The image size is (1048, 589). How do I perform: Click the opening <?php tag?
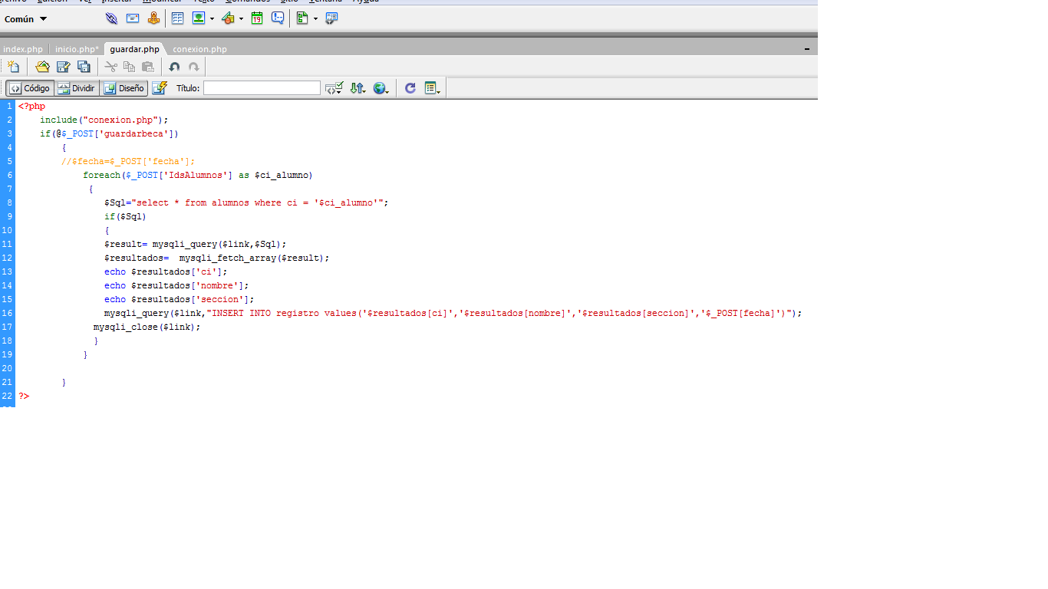(32, 106)
